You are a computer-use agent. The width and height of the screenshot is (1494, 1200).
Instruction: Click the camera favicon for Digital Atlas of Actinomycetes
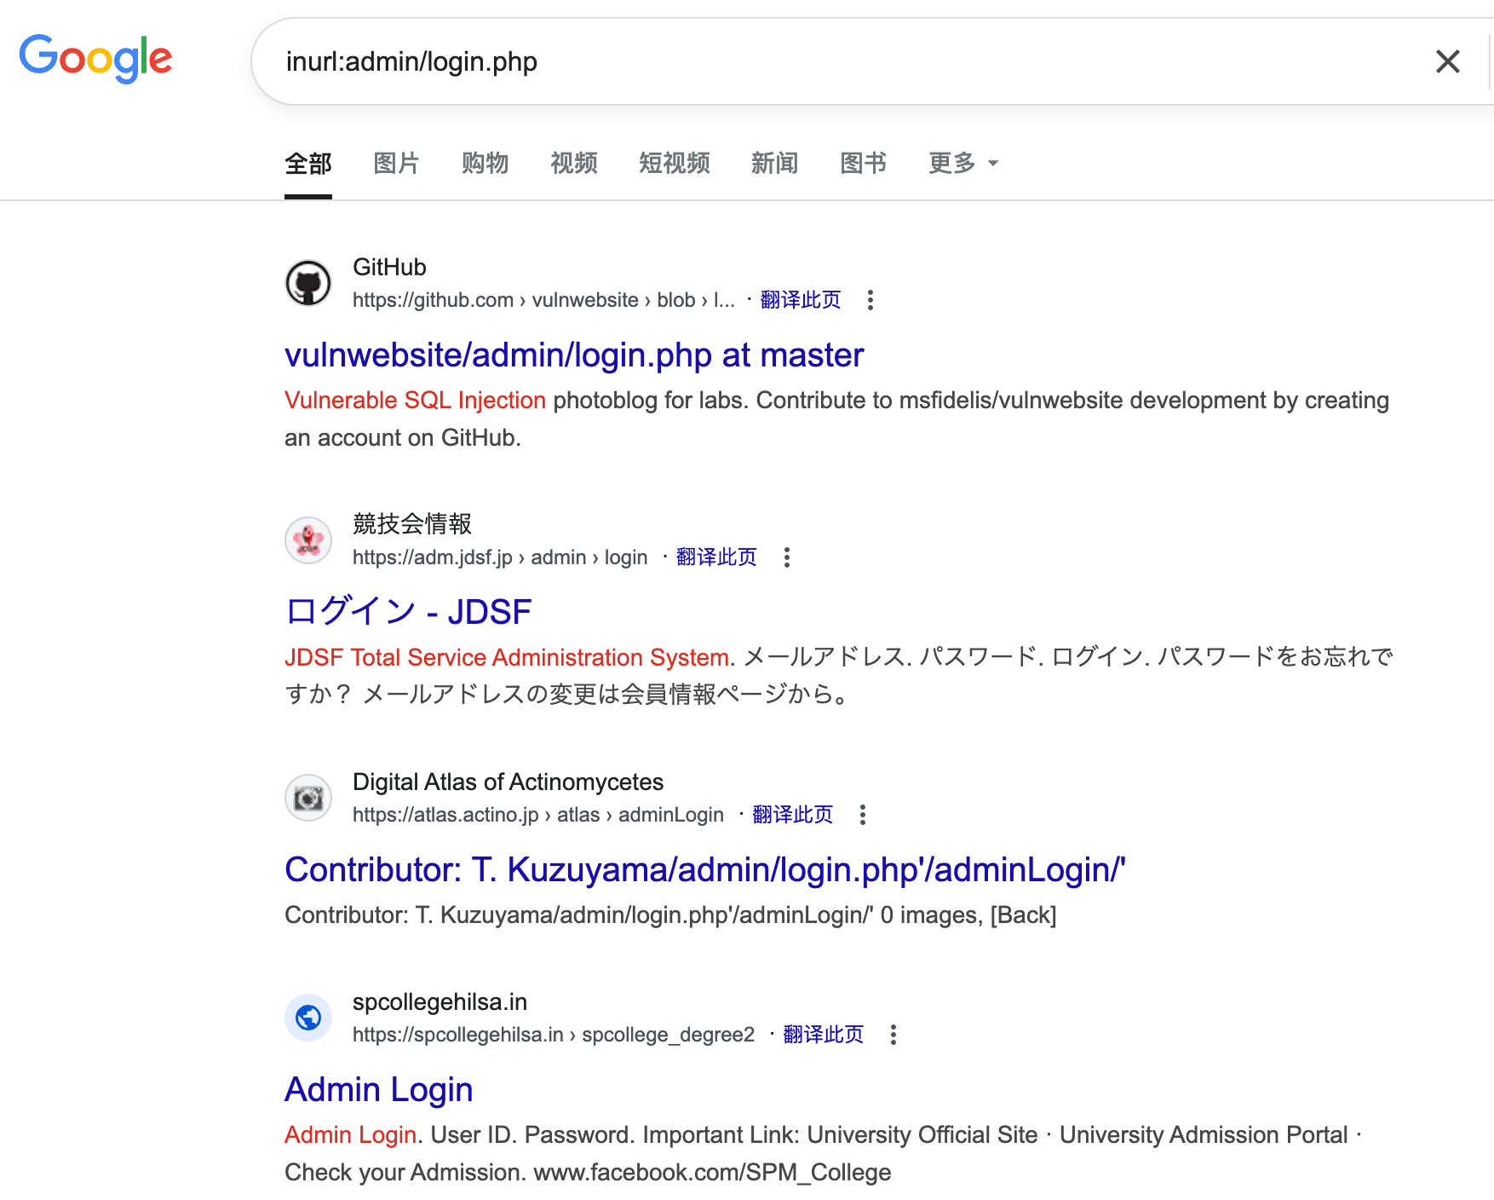point(307,798)
